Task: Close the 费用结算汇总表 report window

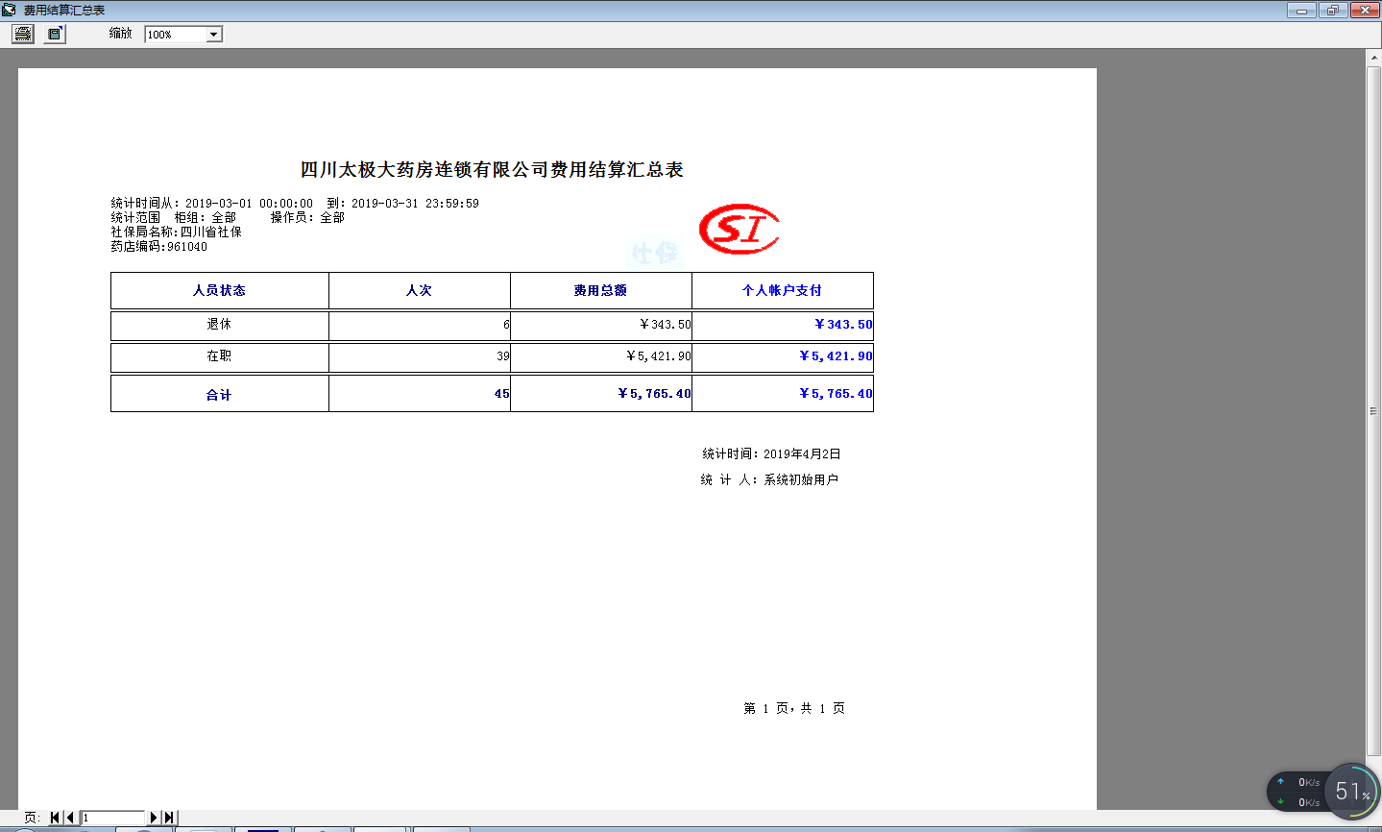Action: tap(1365, 11)
